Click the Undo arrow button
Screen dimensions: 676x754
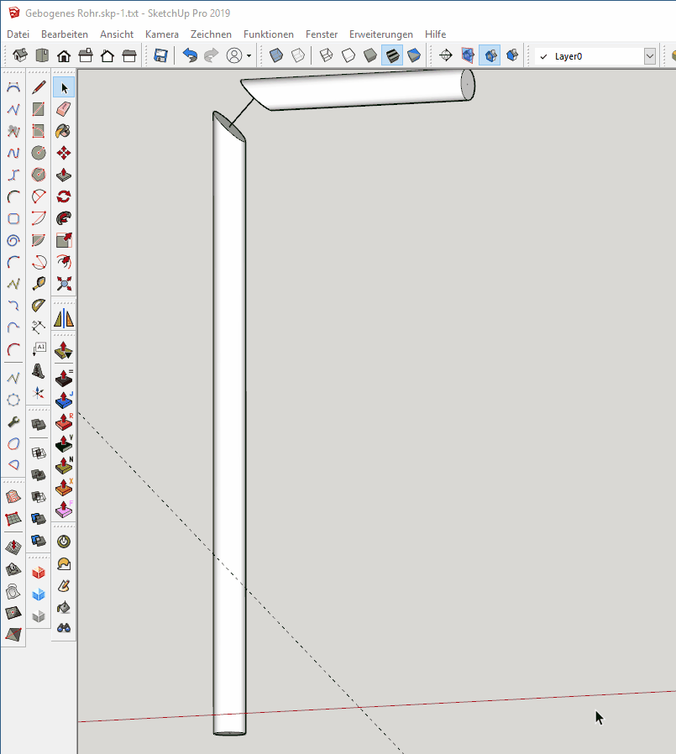[191, 56]
